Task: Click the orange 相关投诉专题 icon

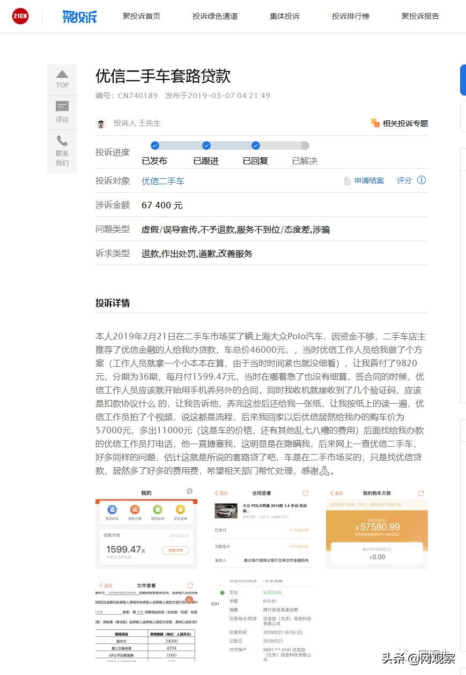Action: [375, 123]
